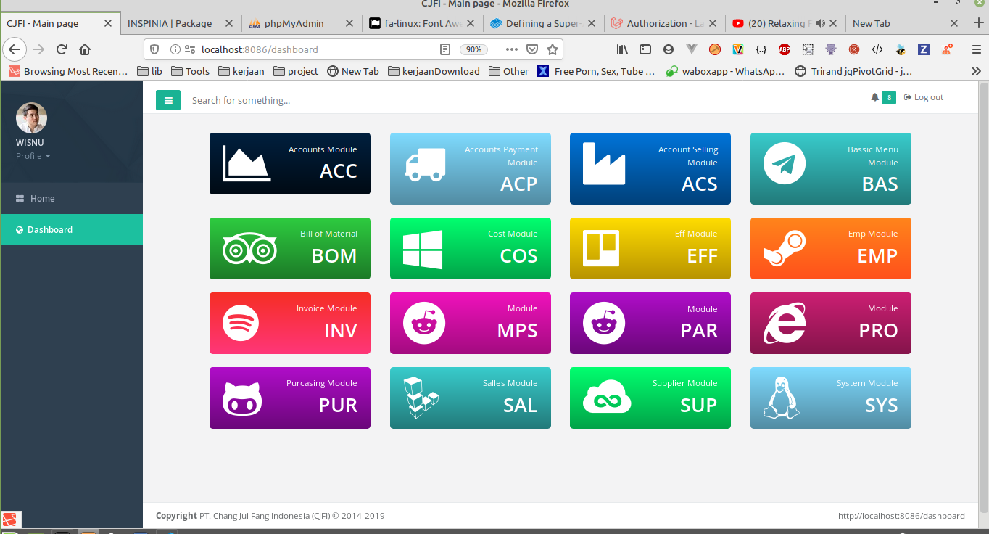
Task: Open Browsing Most Recent bookmark
Action: [x=67, y=71]
